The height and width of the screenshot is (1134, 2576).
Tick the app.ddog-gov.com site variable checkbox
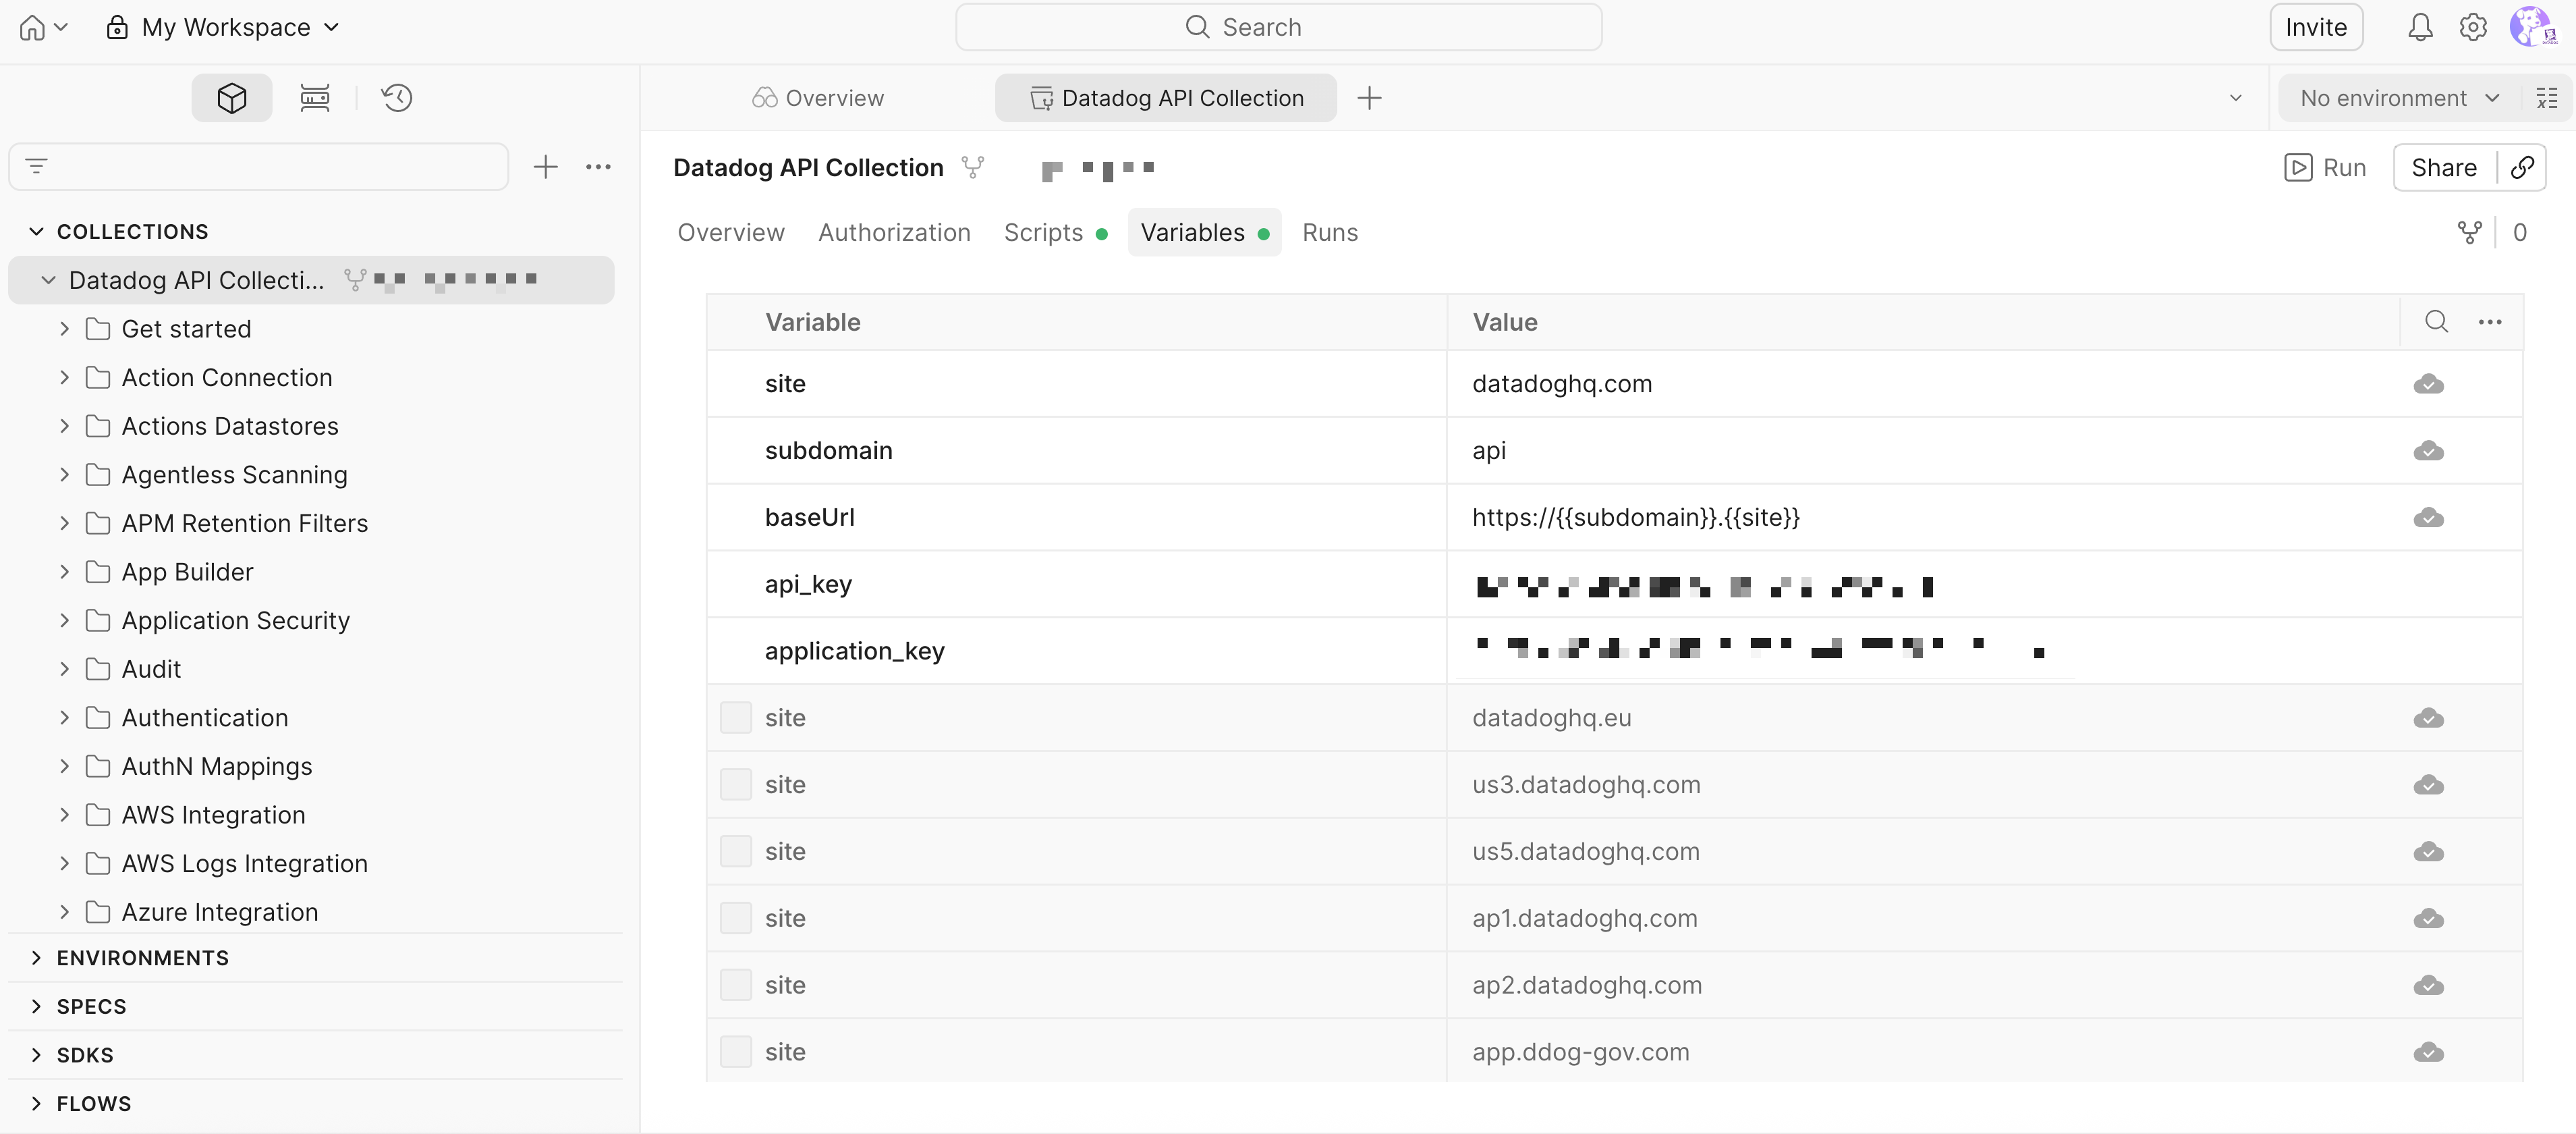tap(736, 1052)
